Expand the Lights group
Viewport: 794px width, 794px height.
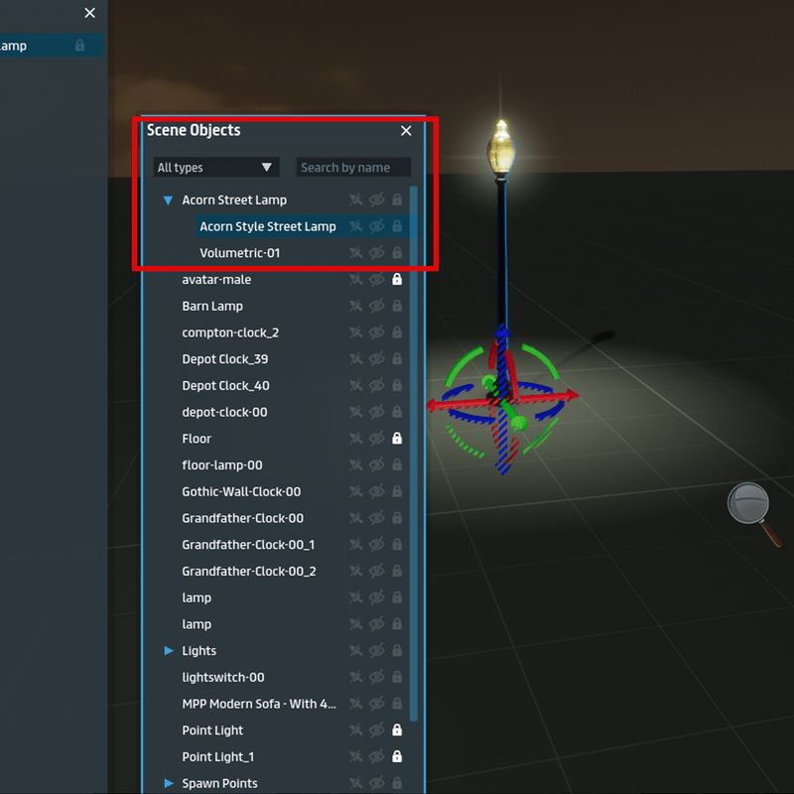(x=169, y=651)
